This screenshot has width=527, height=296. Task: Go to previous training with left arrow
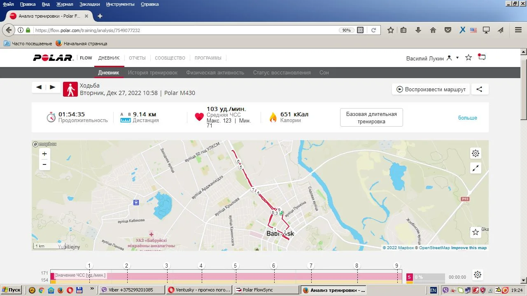tap(39, 87)
